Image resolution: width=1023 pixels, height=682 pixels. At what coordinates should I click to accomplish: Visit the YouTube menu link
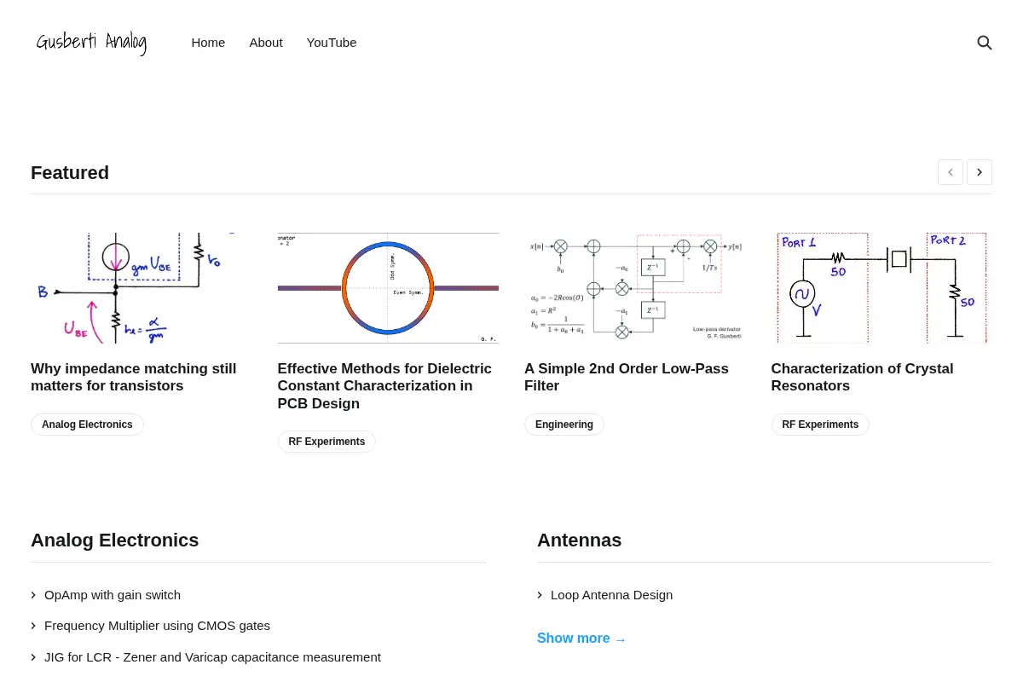point(332,43)
